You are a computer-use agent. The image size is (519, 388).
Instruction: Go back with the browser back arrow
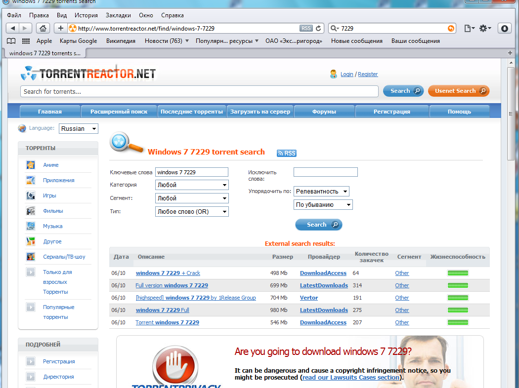point(12,29)
